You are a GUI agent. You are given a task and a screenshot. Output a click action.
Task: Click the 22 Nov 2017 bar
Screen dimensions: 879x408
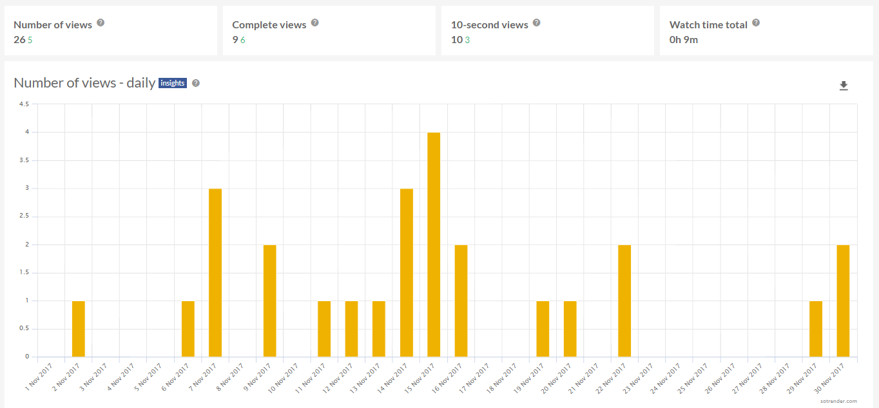(624, 301)
